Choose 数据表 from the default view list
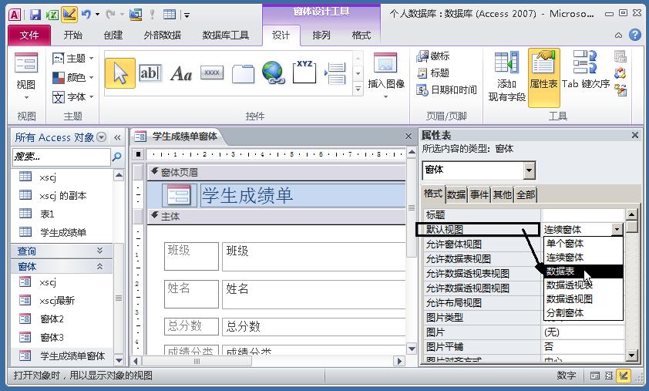The width and height of the screenshot is (649, 391). point(561,271)
